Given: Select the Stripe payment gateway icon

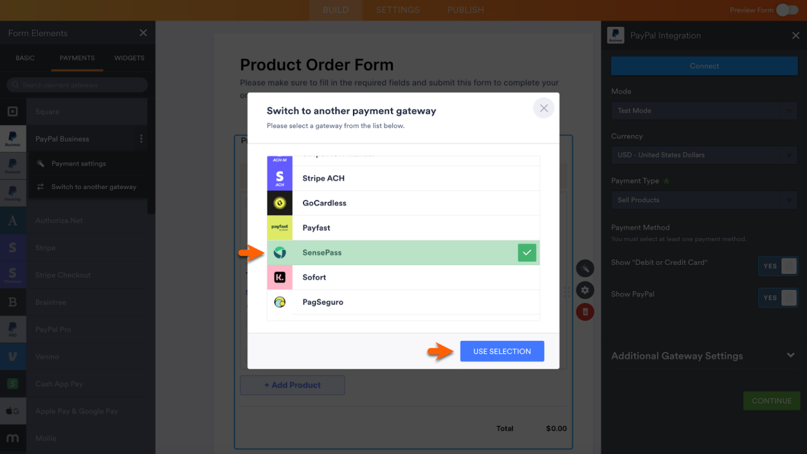Looking at the screenshot, I should (13, 247).
